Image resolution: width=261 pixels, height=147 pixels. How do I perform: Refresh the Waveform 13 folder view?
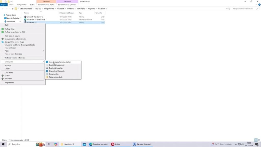[x=229, y=9]
